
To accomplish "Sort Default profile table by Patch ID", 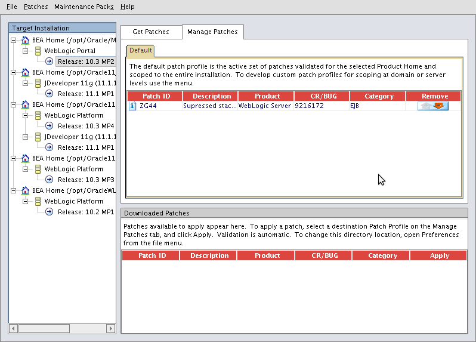I will coord(155,96).
